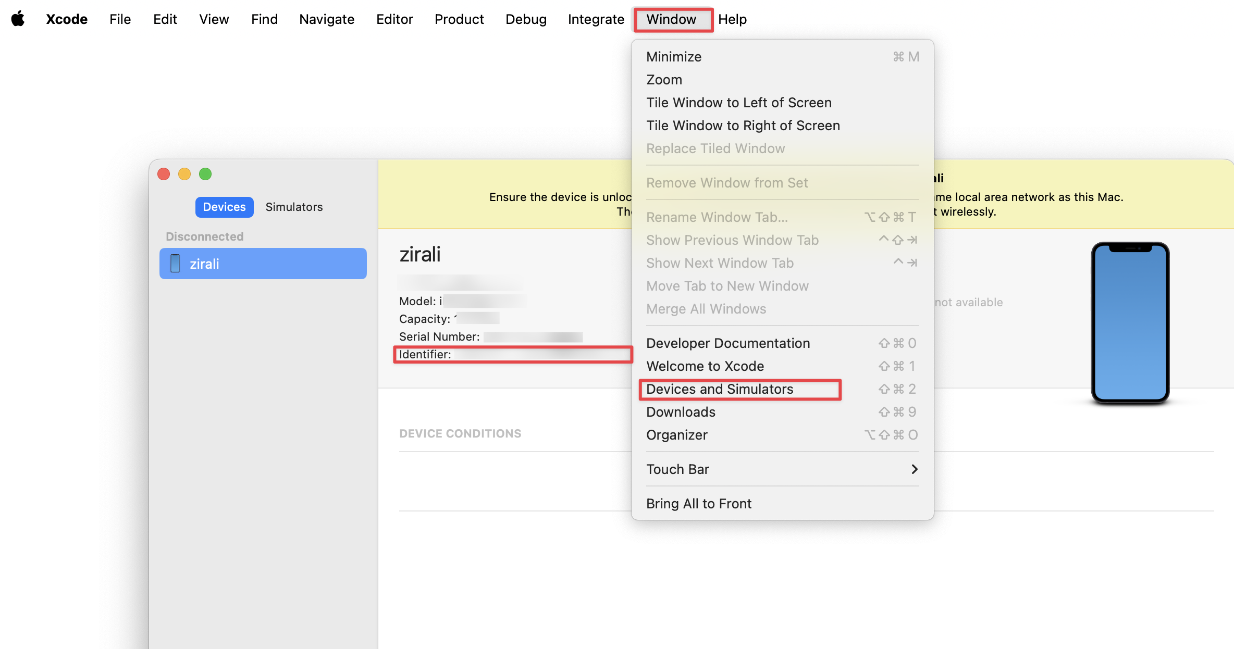1234x649 pixels.
Task: Click the iPhone icon beside zirali
Action: point(175,264)
